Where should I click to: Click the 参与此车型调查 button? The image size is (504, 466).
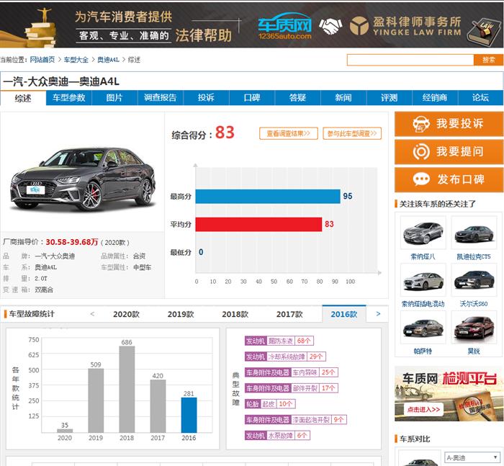352,133
